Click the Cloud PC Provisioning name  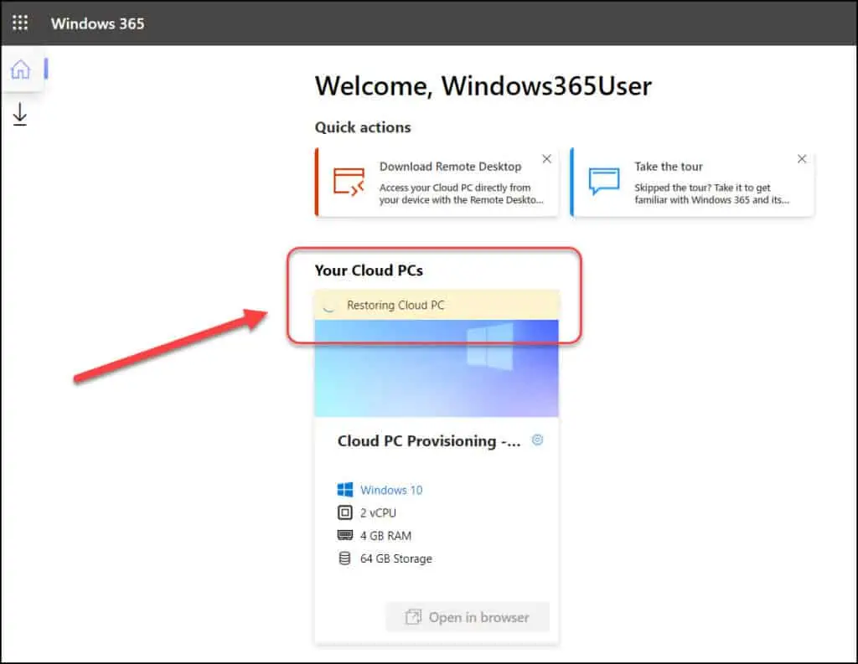click(429, 440)
